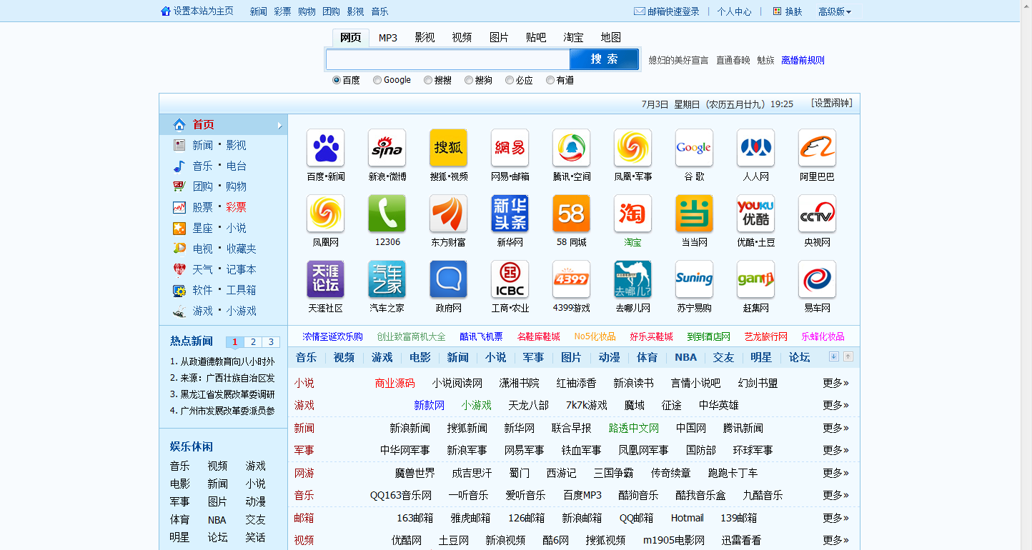Show more links in the 小说 row
The image size is (1032, 550).
835,383
